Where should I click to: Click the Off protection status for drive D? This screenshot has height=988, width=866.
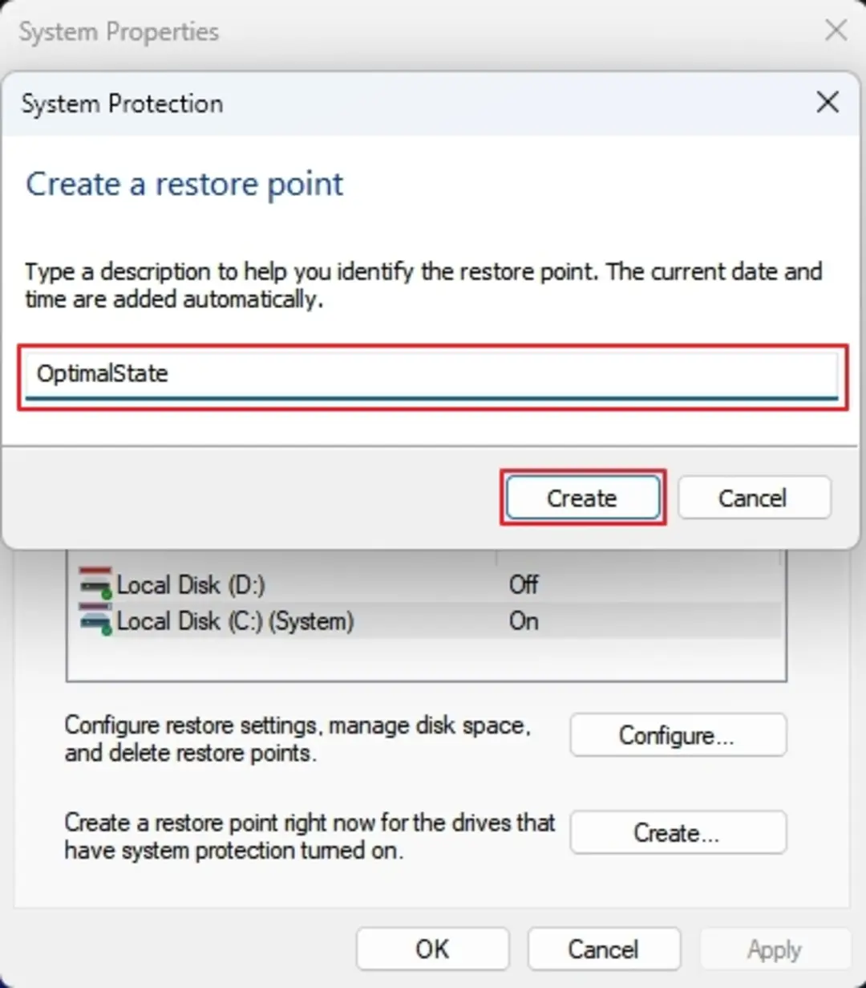click(x=524, y=584)
